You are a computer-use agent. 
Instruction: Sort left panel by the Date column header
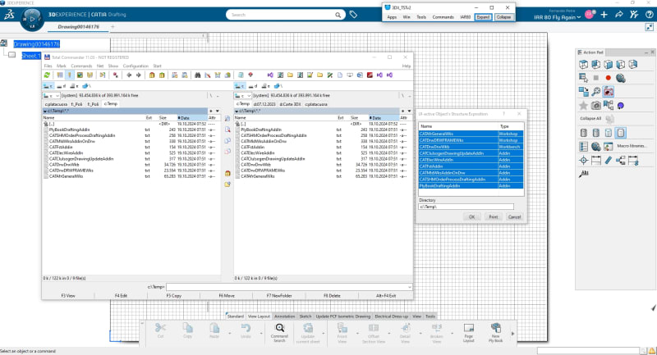[192, 118]
